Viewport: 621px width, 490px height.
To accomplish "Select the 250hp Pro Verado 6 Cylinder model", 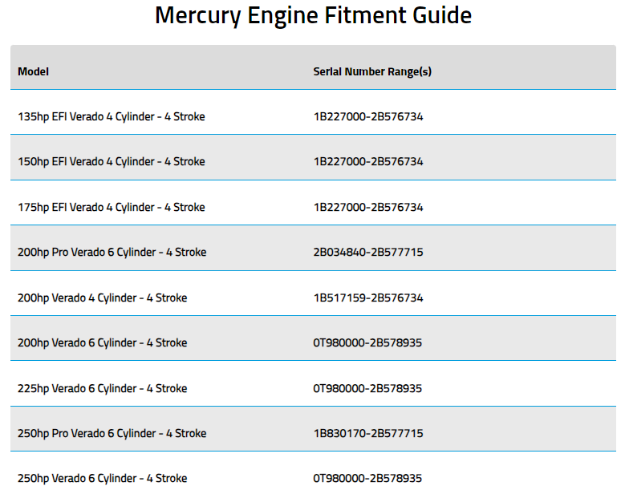I will (x=112, y=434).
